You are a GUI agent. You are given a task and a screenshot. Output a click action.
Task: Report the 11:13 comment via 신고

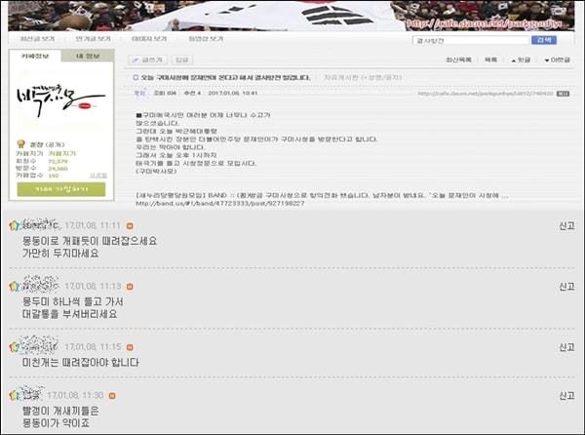click(x=566, y=287)
